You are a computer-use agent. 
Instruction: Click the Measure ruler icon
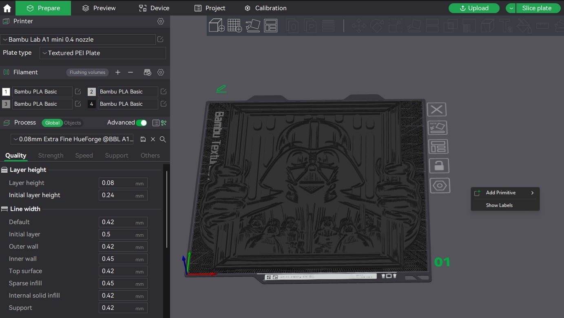[542, 26]
